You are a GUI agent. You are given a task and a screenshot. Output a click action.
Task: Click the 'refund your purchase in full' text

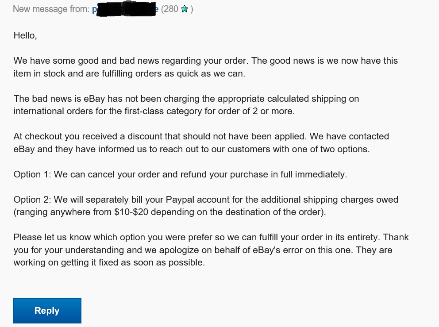pos(236,174)
